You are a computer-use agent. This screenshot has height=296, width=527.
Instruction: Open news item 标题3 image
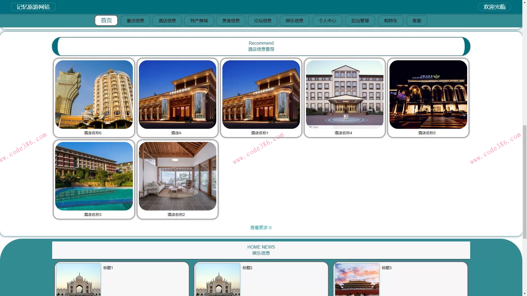(x=357, y=280)
